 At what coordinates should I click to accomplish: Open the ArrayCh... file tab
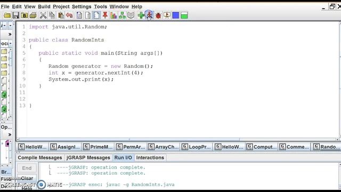[x=164, y=147]
